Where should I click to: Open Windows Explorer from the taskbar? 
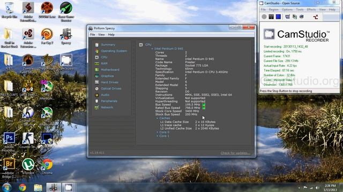pyautogui.click(x=38, y=187)
